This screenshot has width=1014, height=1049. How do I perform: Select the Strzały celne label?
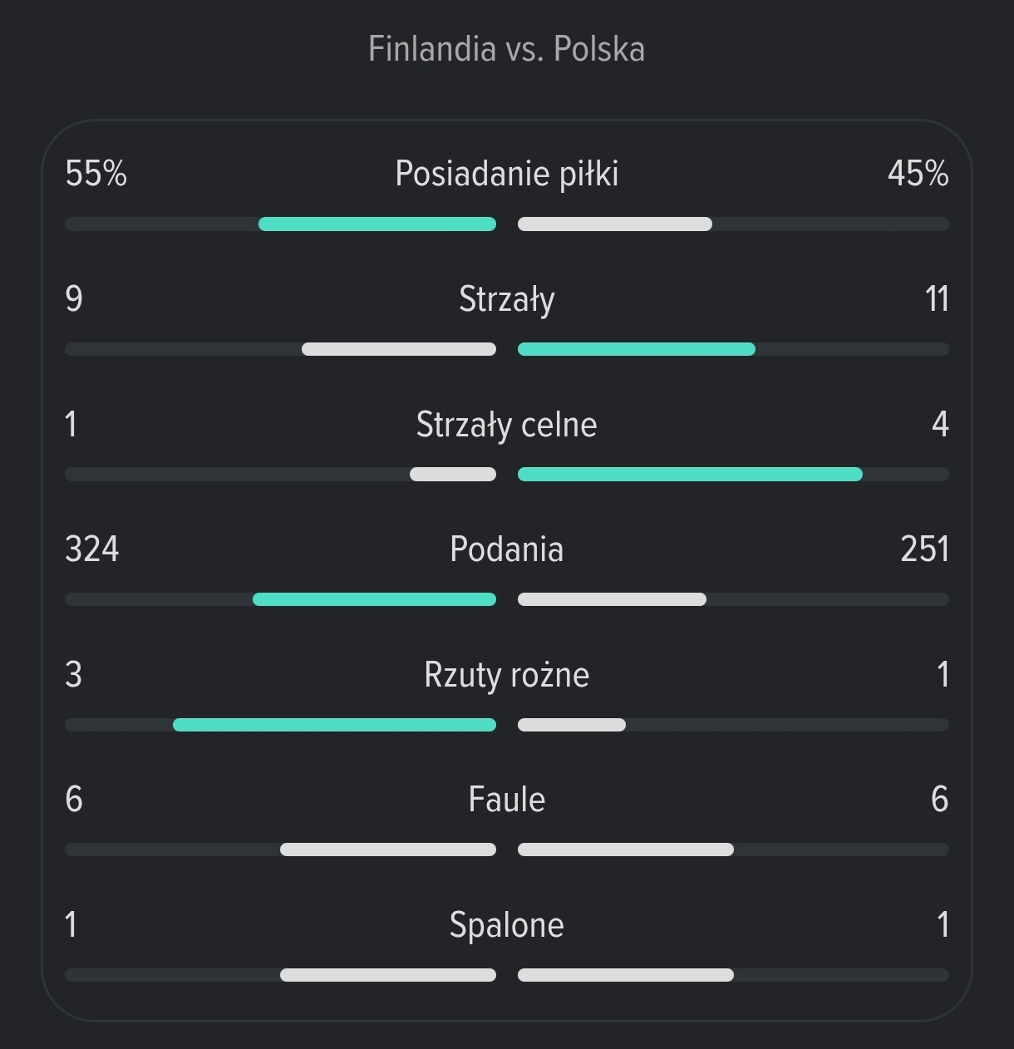click(x=506, y=425)
